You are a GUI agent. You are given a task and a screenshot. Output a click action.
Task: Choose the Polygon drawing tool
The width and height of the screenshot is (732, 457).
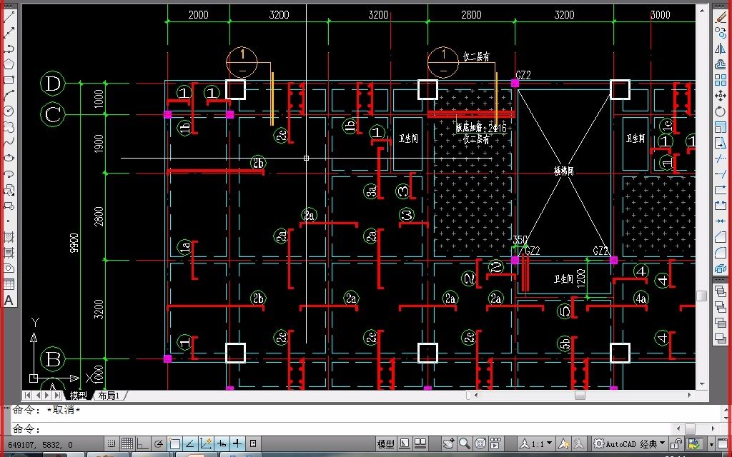(x=9, y=64)
